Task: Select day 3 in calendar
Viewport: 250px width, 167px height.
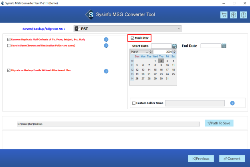Action: (167, 61)
